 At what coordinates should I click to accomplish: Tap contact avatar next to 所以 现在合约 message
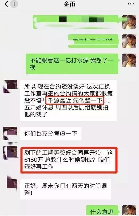(10, 87)
